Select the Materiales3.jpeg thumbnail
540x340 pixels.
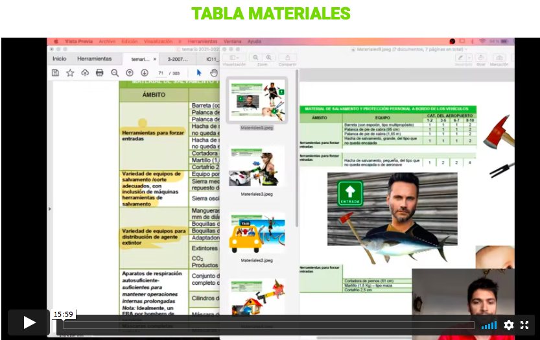[x=257, y=167]
